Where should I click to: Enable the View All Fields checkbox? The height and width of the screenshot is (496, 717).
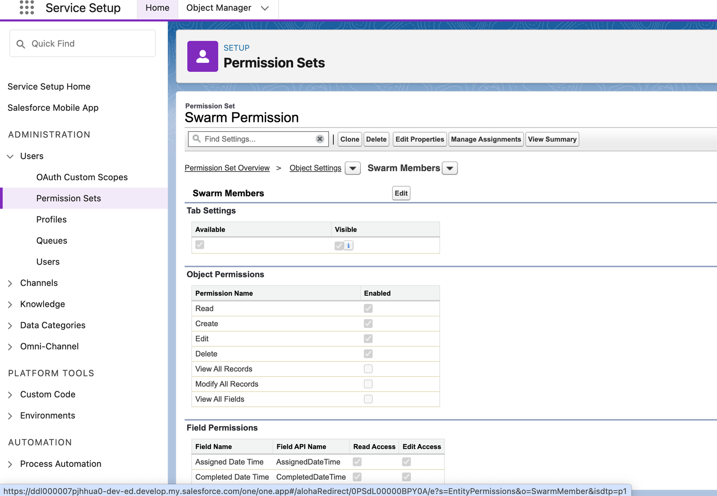[368, 399]
